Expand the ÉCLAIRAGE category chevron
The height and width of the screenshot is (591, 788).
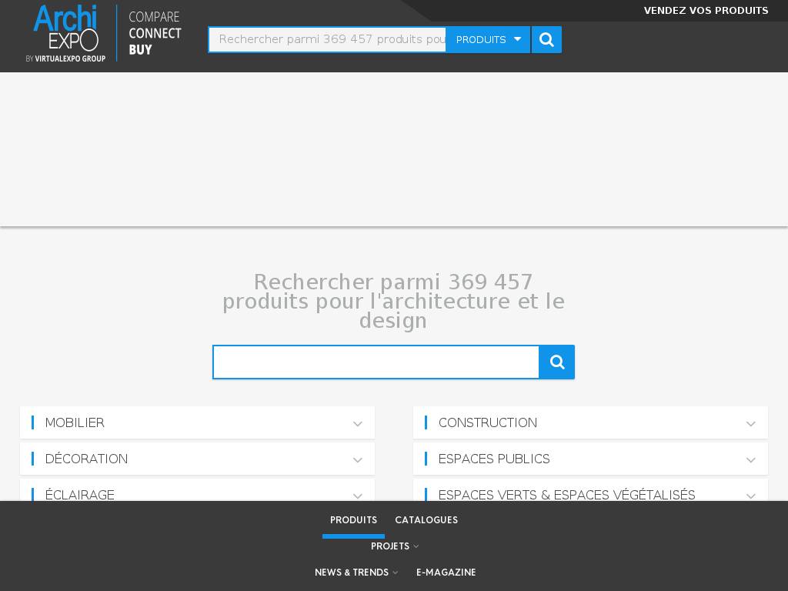[x=357, y=496]
